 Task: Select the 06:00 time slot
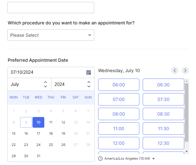pyautogui.click(x=119, y=85)
